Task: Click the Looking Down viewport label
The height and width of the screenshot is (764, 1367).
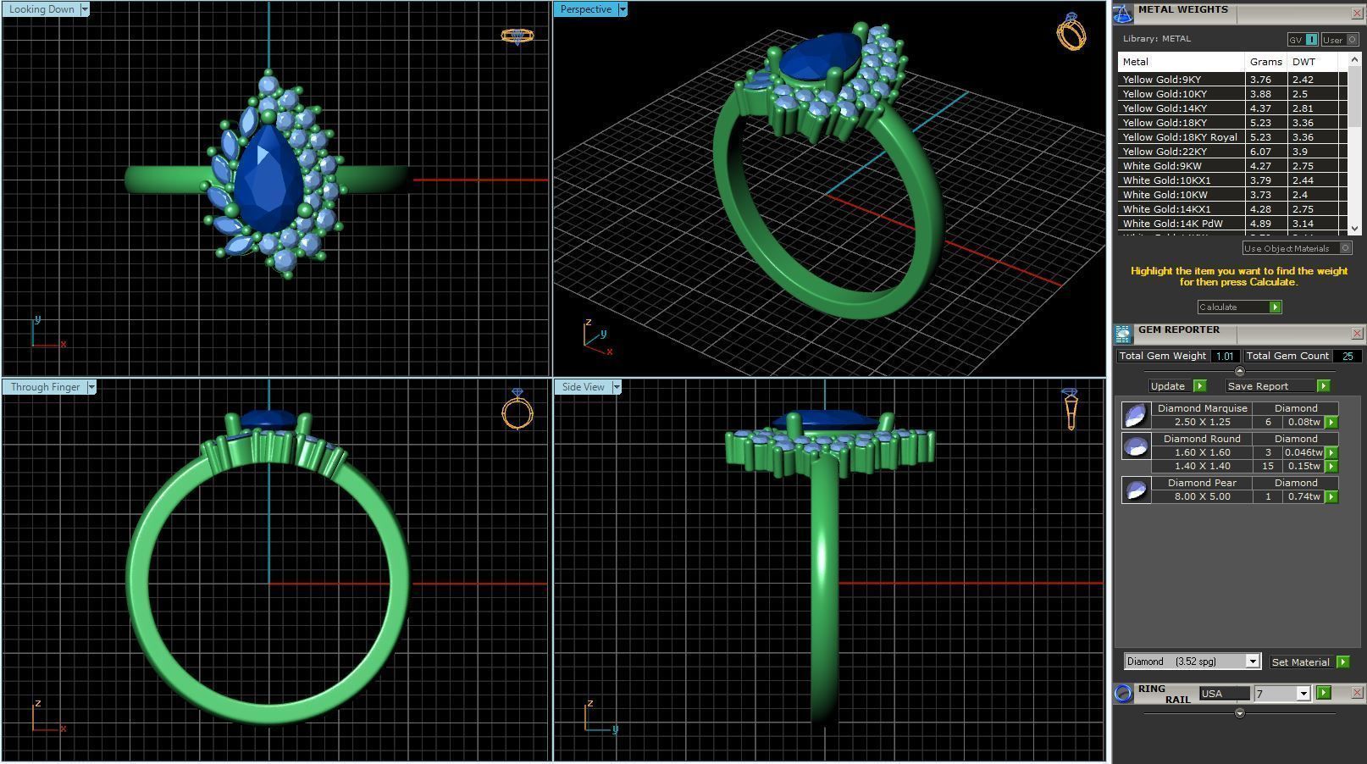Action: [x=42, y=9]
